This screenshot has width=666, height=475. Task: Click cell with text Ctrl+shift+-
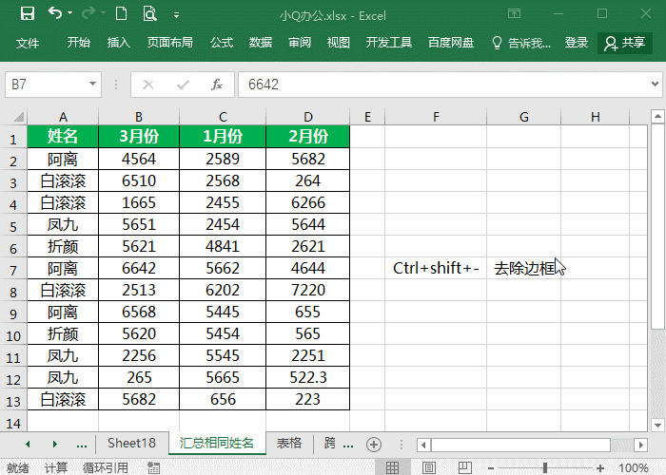pyautogui.click(x=436, y=268)
